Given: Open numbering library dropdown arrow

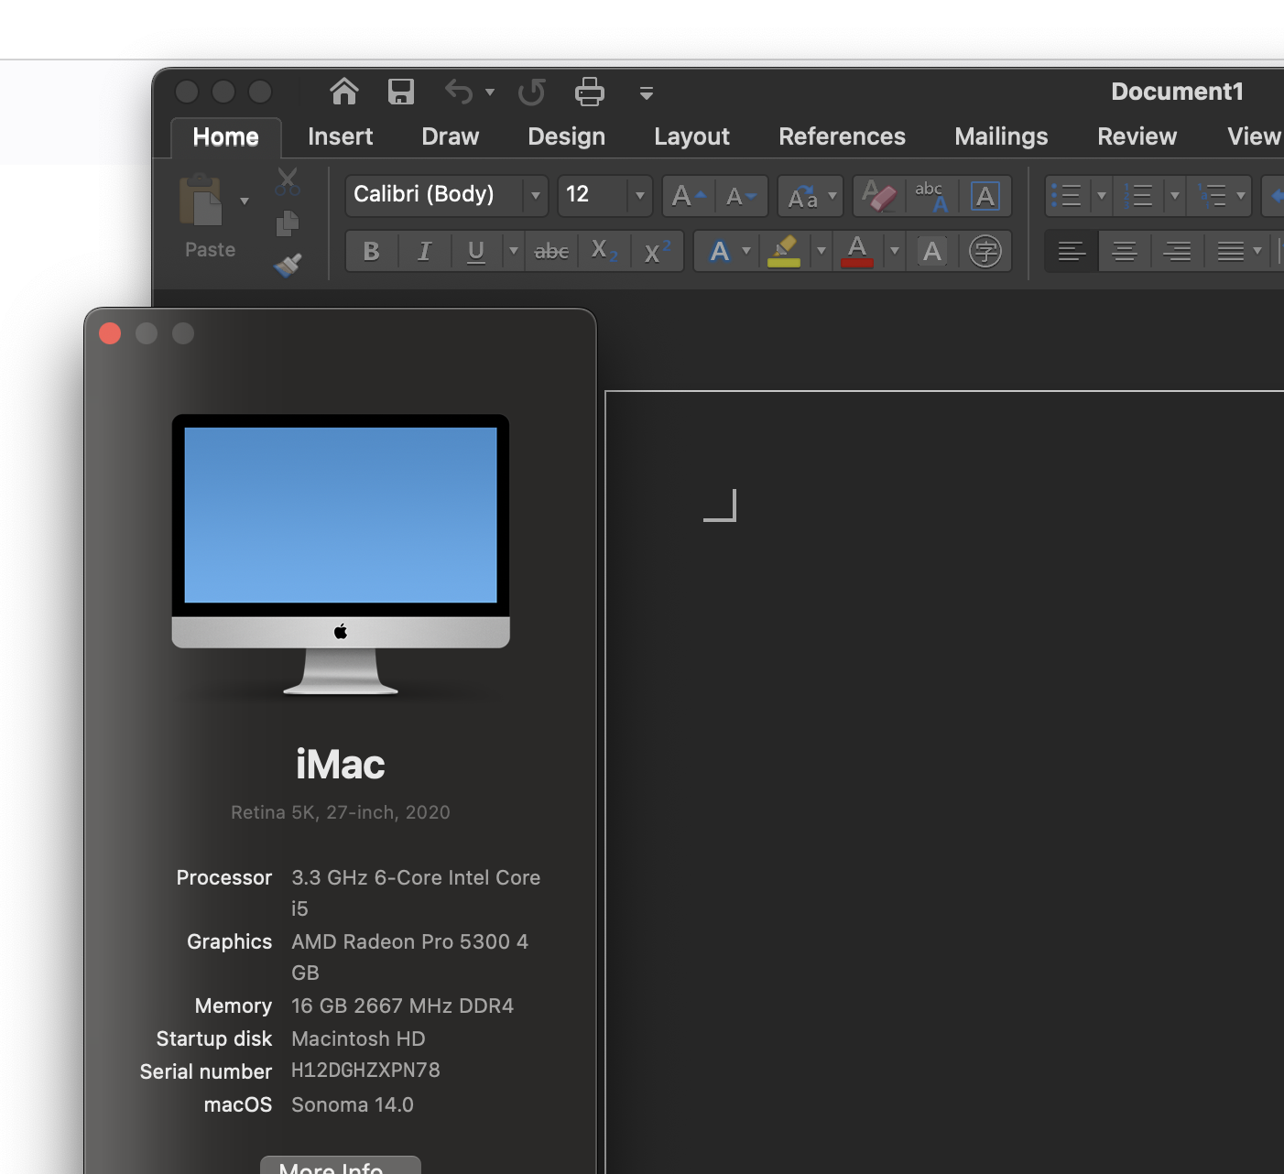Looking at the screenshot, I should 1175,196.
